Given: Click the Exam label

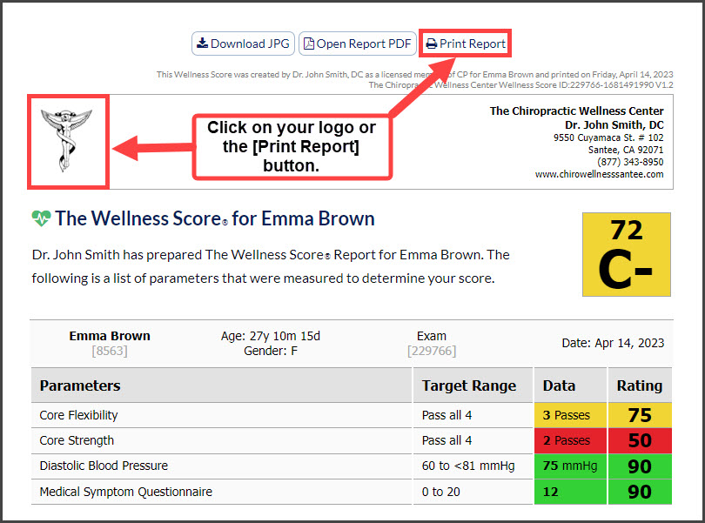Looking at the screenshot, I should point(431,336).
